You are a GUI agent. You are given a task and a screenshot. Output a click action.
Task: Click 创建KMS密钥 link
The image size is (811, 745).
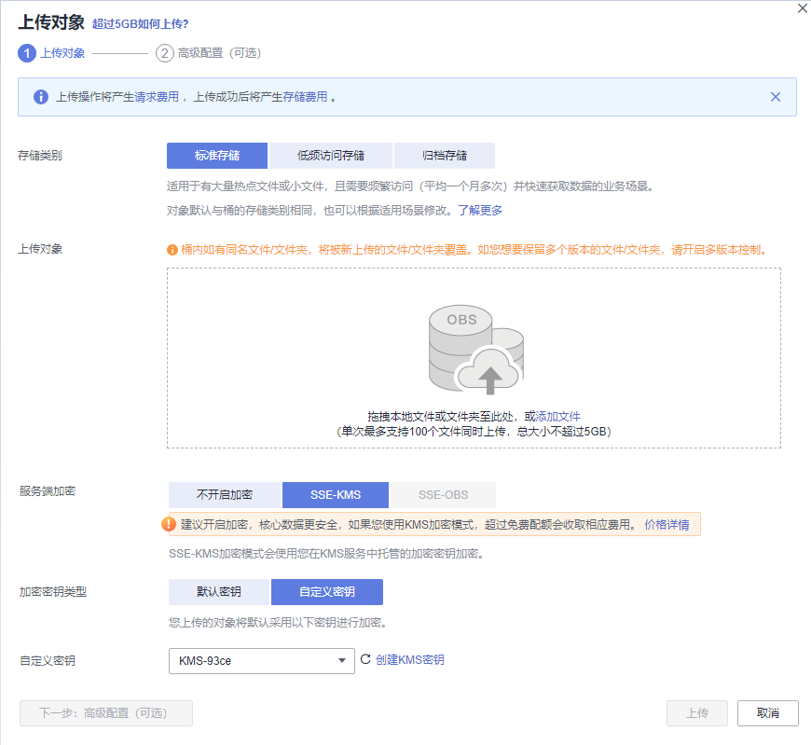409,659
